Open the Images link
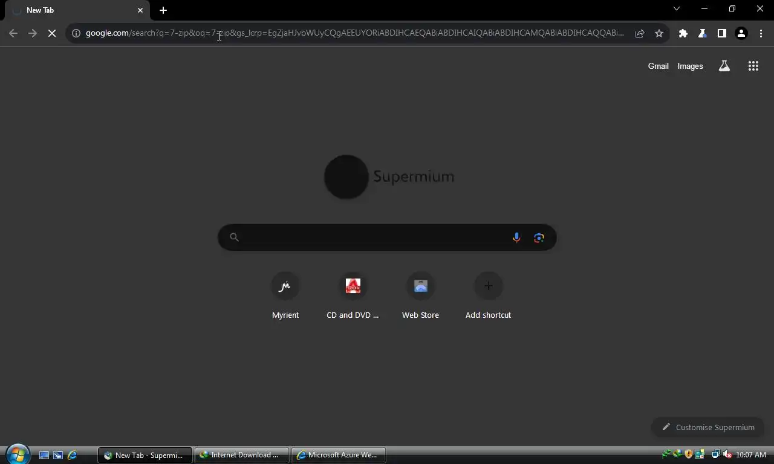Viewport: 774px width, 464px height. click(690, 66)
